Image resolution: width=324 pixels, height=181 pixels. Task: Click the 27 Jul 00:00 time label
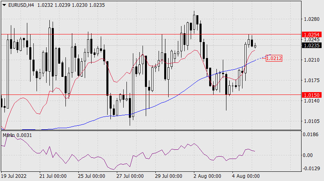[x=130, y=176]
